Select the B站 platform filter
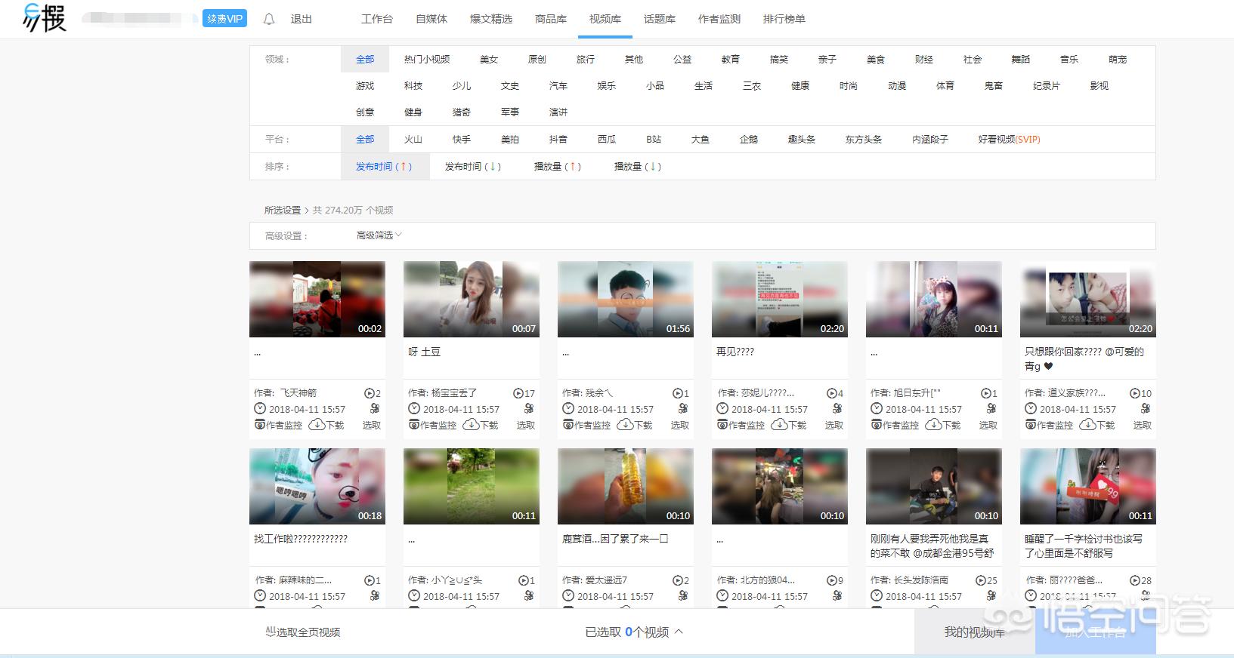 tap(654, 139)
